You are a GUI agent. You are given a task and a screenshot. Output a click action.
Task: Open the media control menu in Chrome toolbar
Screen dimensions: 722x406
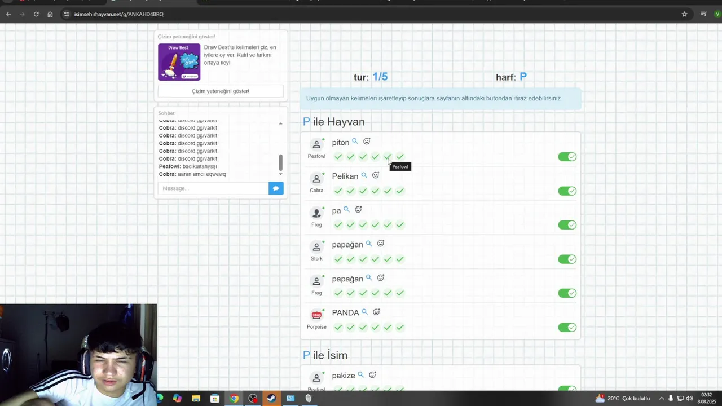[x=704, y=14]
